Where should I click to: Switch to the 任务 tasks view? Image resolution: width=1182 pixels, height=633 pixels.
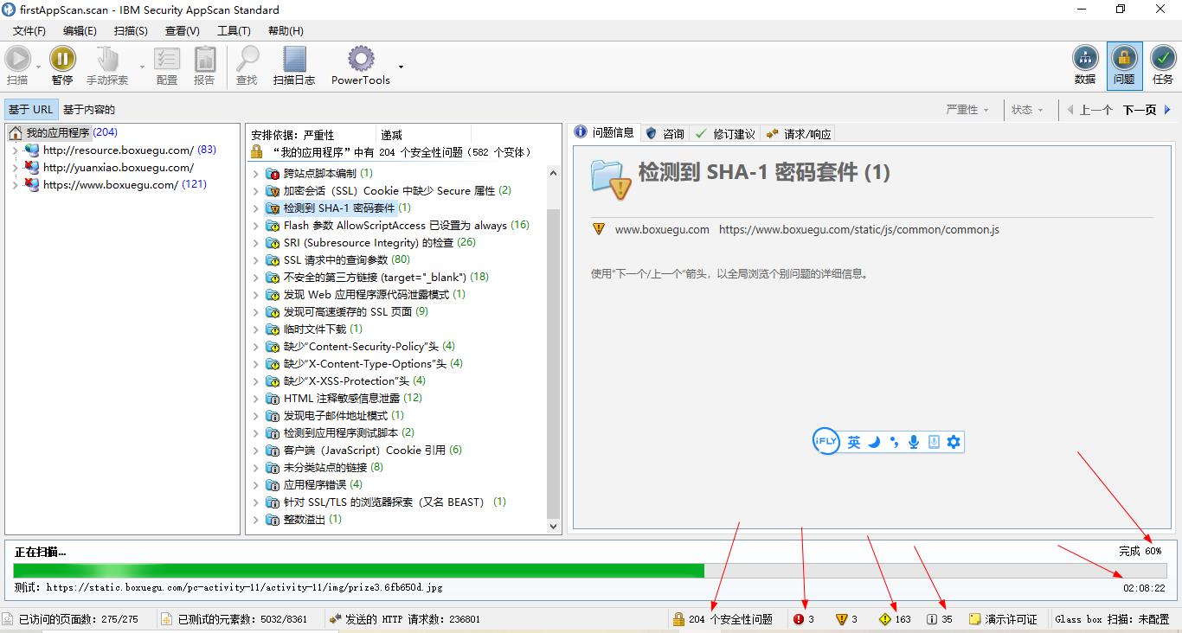1163,66
